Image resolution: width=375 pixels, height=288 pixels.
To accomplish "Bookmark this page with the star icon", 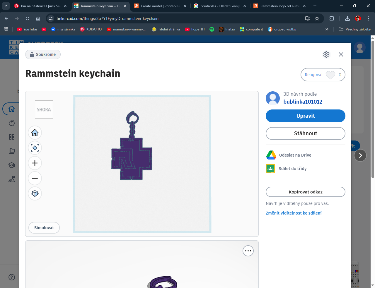I will (317, 18).
